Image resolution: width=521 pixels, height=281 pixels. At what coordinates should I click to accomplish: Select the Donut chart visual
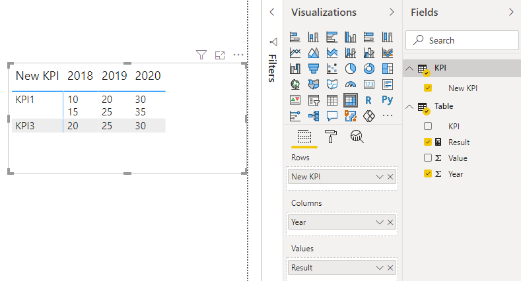point(369,69)
